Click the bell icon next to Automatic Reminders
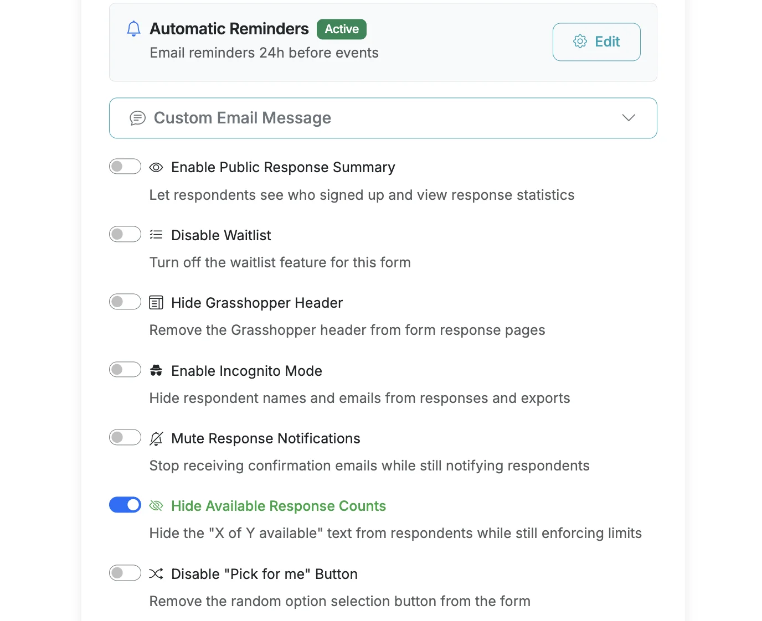Image resolution: width=762 pixels, height=621 pixels. (x=133, y=29)
